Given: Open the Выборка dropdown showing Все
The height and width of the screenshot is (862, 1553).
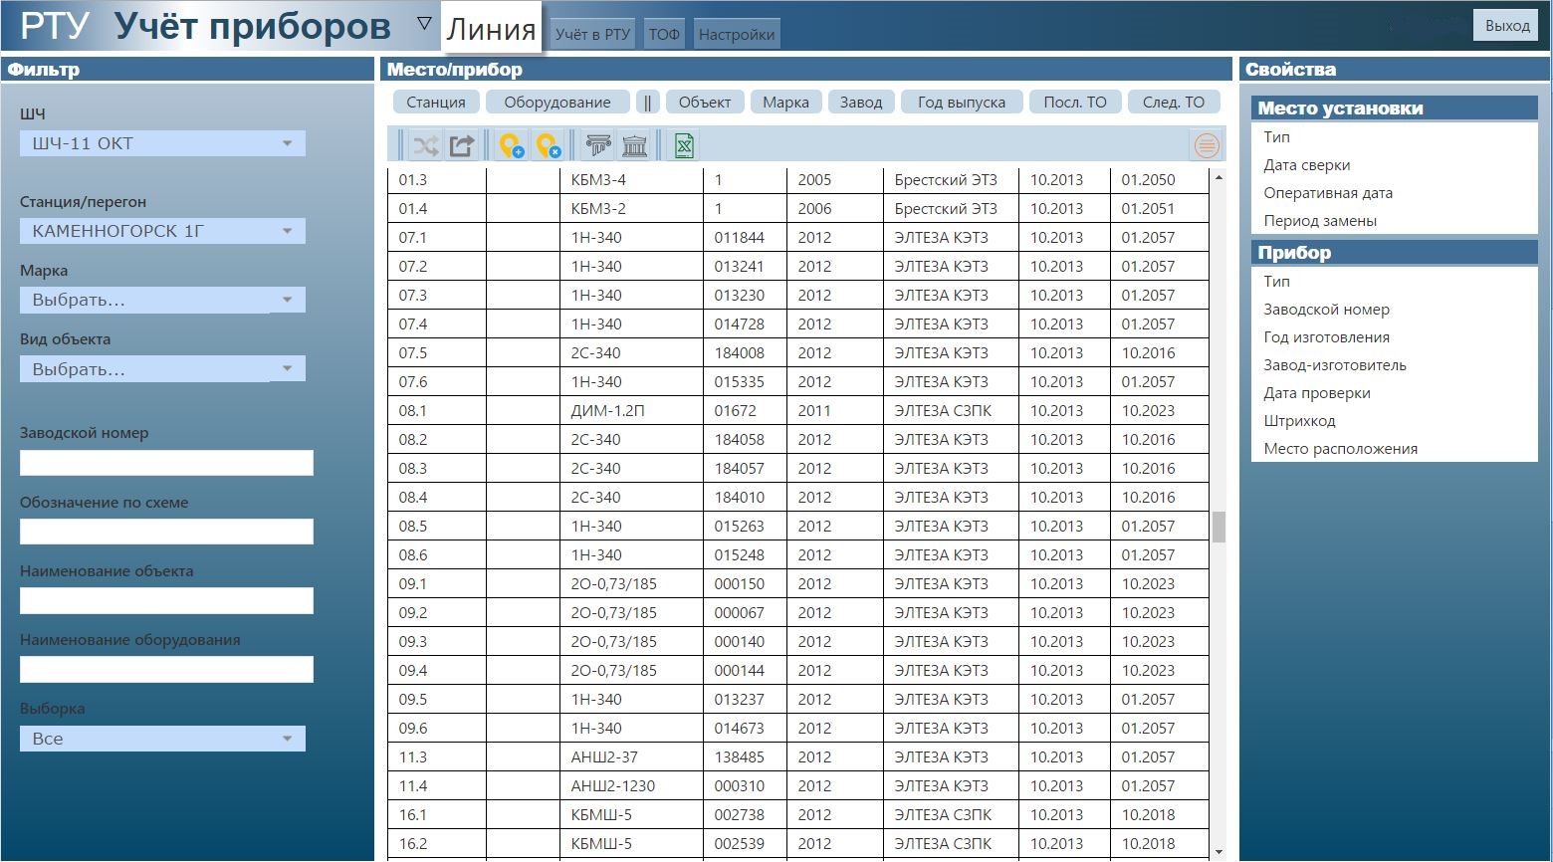Looking at the screenshot, I should [x=162, y=739].
